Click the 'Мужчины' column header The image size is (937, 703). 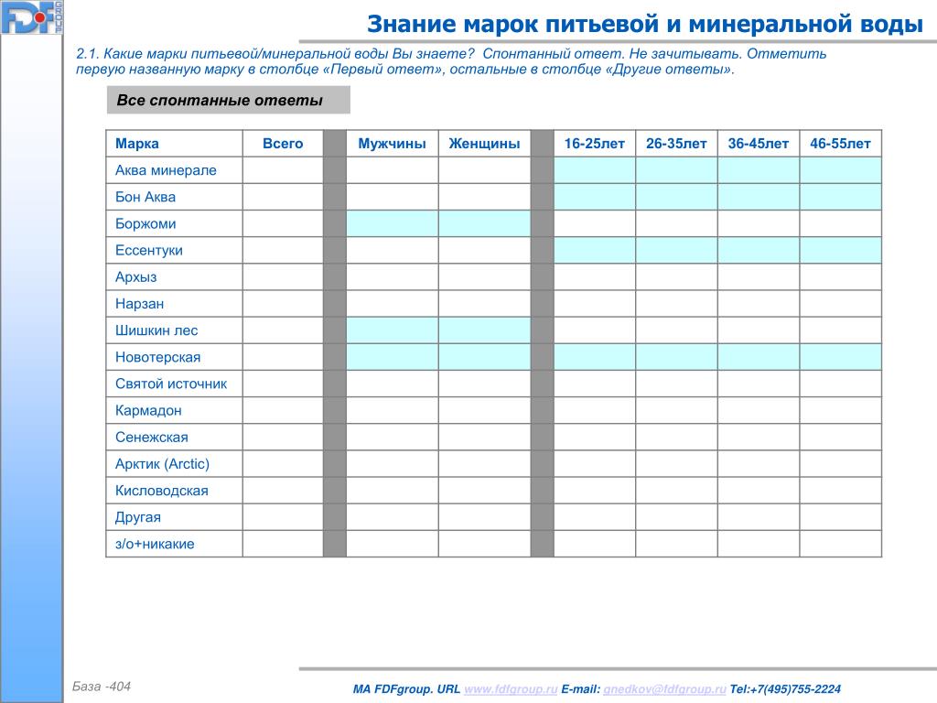point(392,144)
